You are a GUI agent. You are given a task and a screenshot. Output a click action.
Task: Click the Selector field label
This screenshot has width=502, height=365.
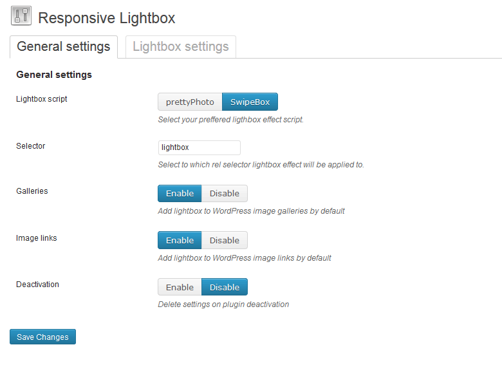pyautogui.click(x=31, y=146)
